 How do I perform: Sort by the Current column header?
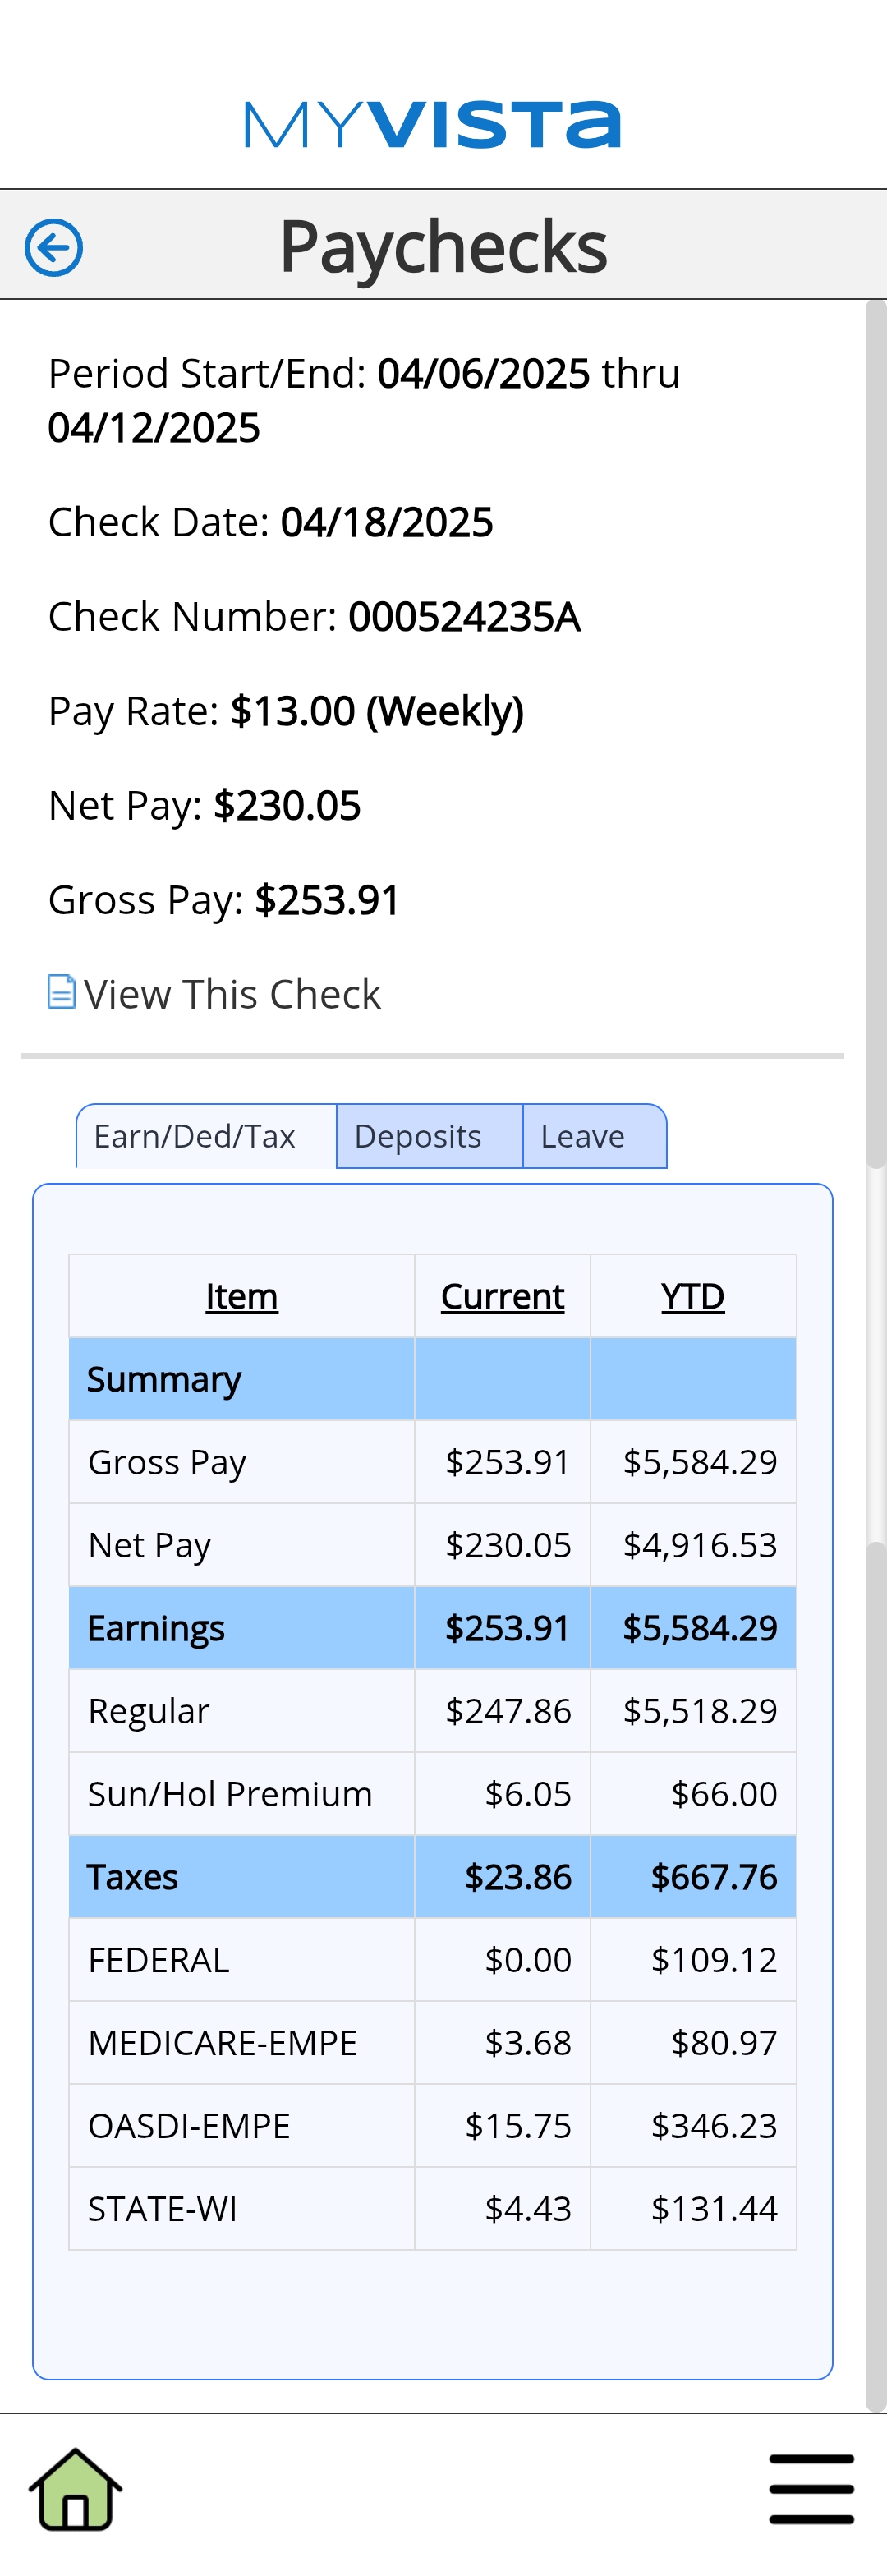[x=502, y=1296]
